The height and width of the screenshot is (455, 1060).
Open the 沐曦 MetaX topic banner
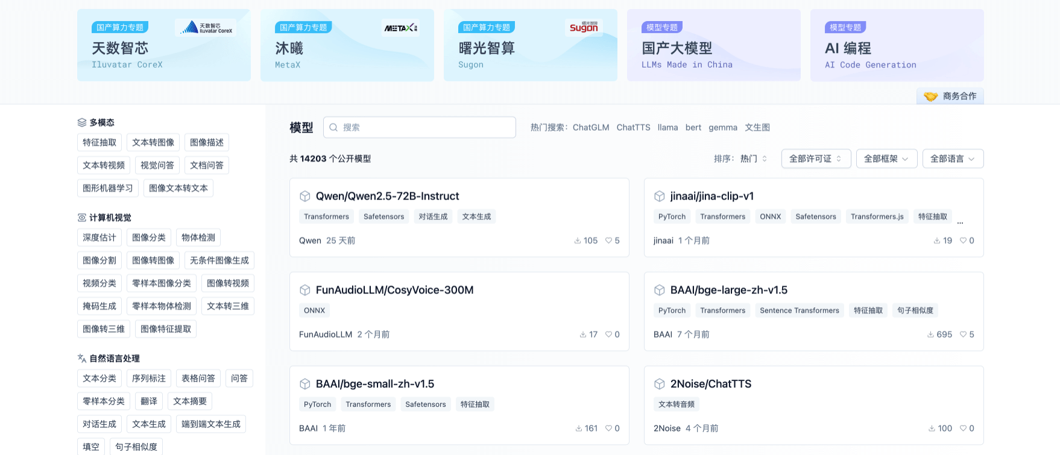347,45
